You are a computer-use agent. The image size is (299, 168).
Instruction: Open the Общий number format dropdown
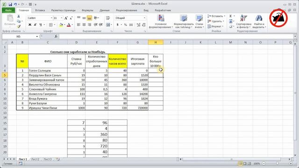pyautogui.click(x=144, y=18)
